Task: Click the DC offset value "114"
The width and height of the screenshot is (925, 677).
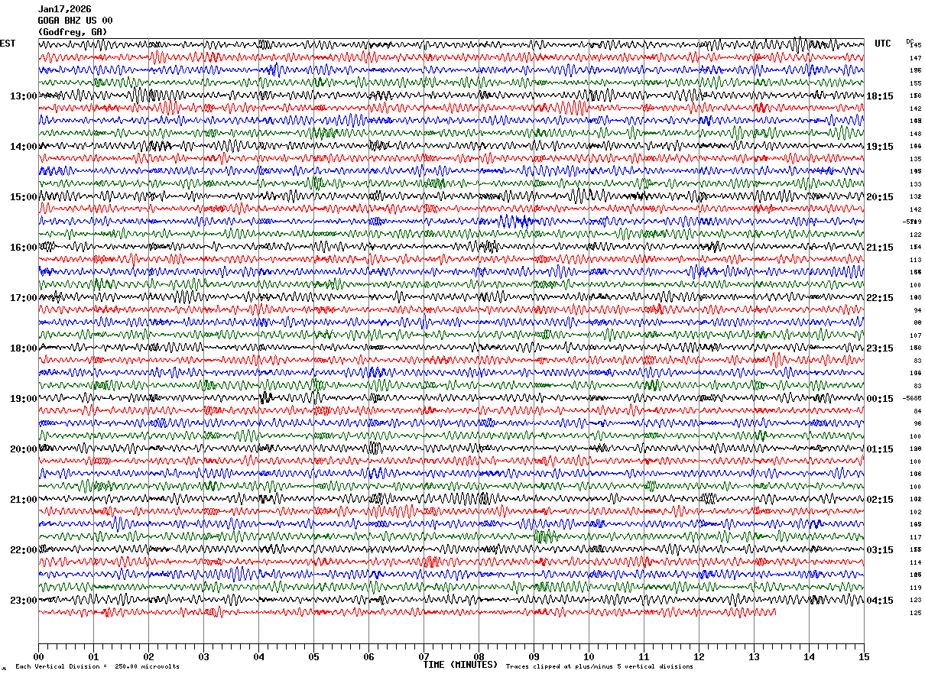Action: (915, 562)
